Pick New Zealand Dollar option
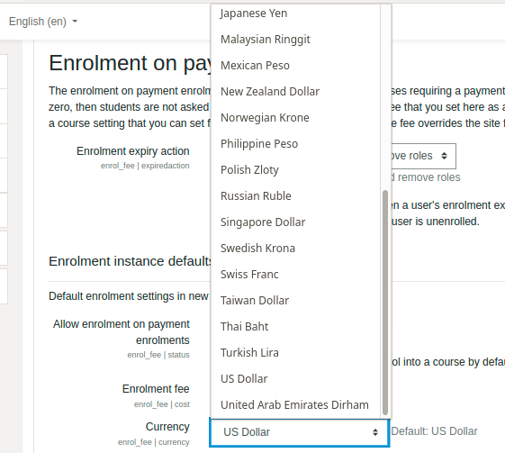 coord(295,92)
